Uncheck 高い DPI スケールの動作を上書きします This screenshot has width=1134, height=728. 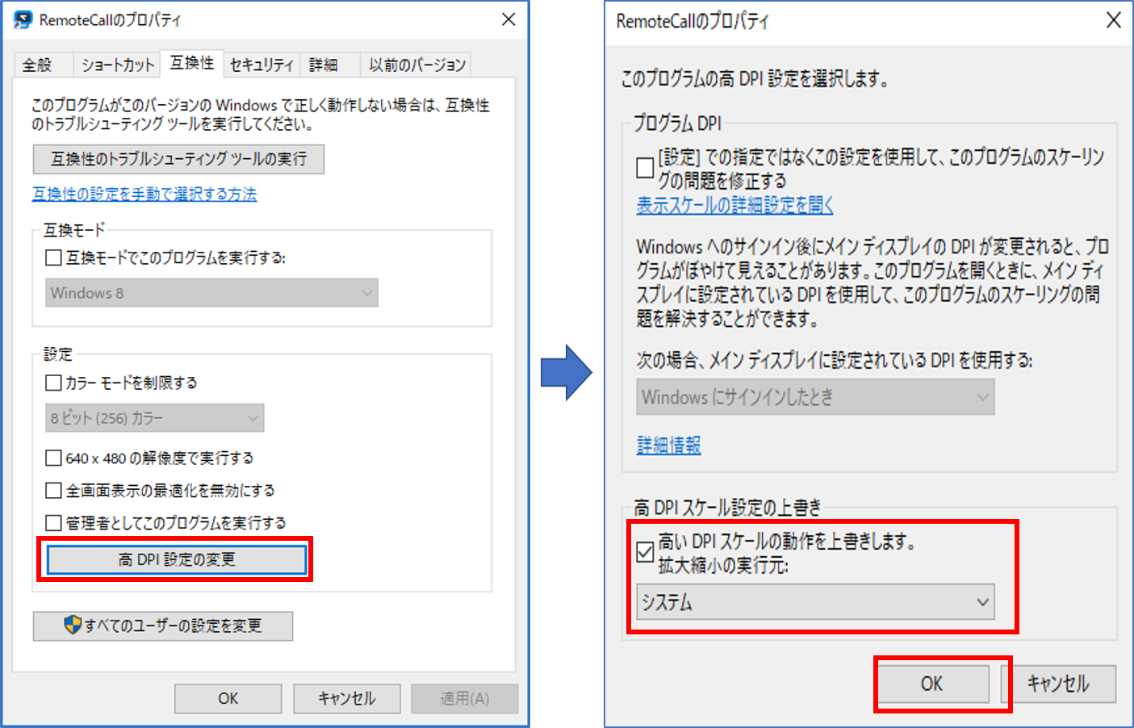tap(645, 552)
